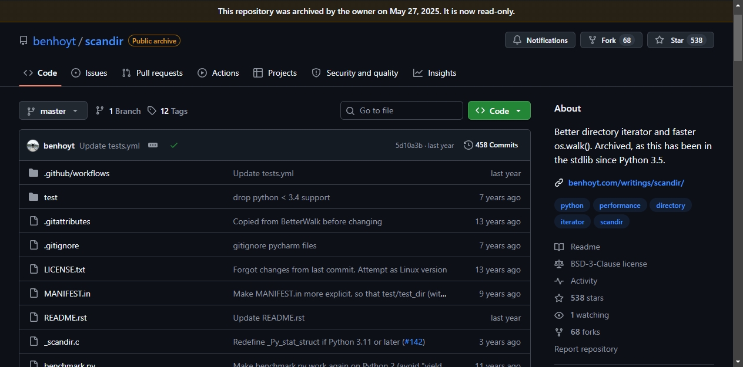Open 'Update README.rst' commit message
The height and width of the screenshot is (367, 743).
[x=269, y=318]
